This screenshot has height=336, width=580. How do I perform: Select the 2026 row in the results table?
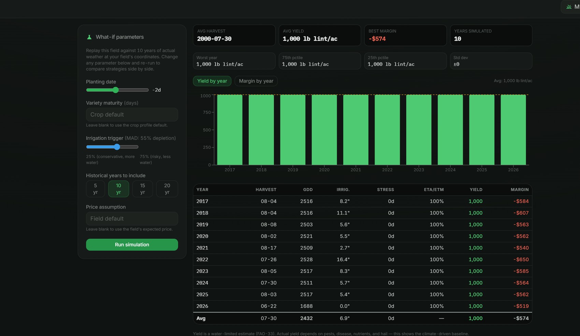pos(362,306)
